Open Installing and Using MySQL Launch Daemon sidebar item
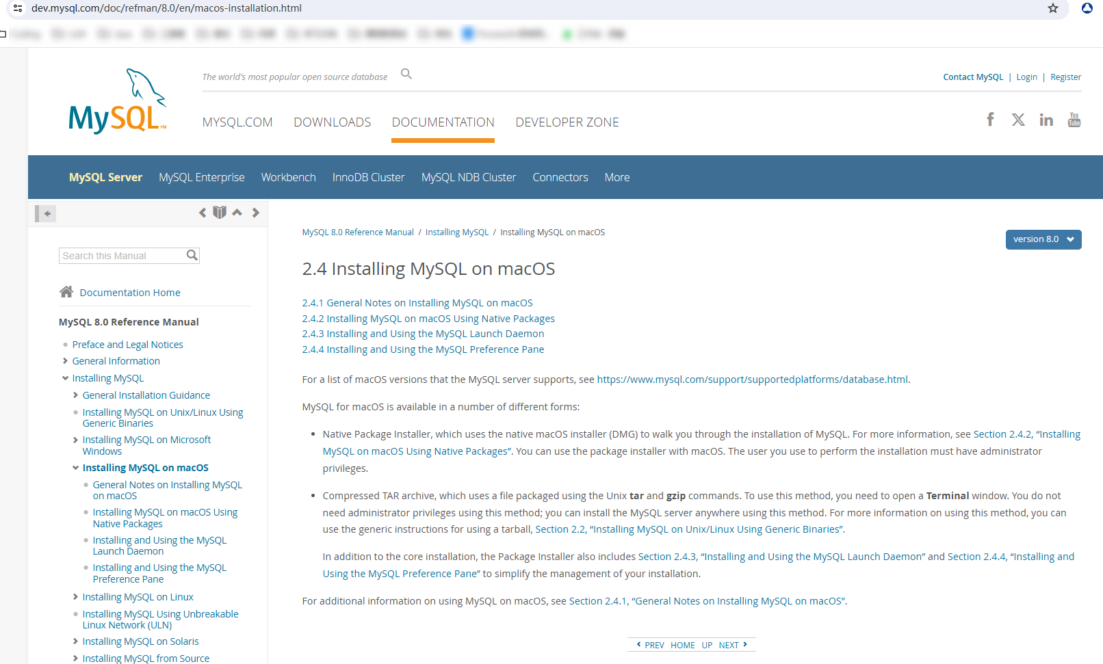Viewport: 1103px width, 664px height. click(x=159, y=546)
